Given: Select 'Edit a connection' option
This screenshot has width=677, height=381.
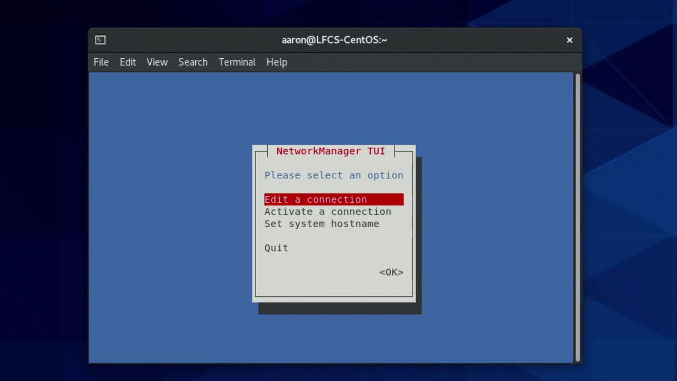Looking at the screenshot, I should [x=334, y=199].
